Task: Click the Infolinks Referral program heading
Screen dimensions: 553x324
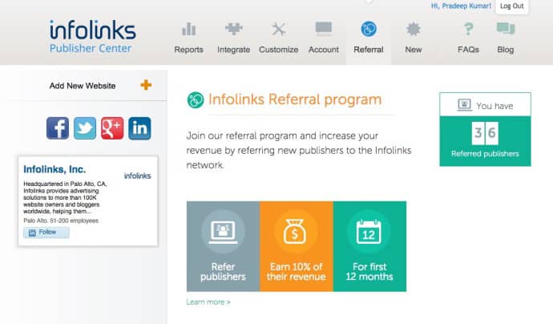Action: [x=295, y=99]
